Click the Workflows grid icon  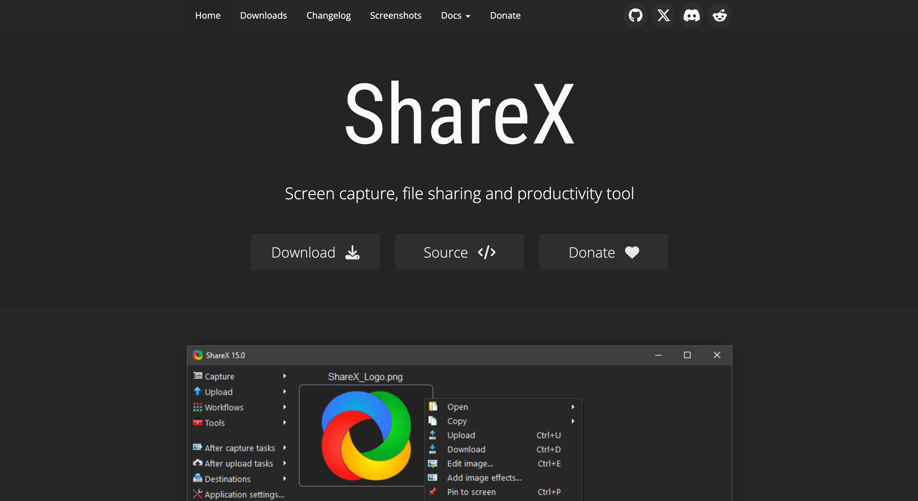click(197, 407)
